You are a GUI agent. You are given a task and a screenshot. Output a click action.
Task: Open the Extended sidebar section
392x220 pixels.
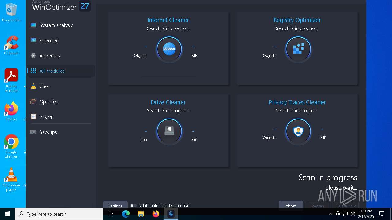(x=61, y=40)
